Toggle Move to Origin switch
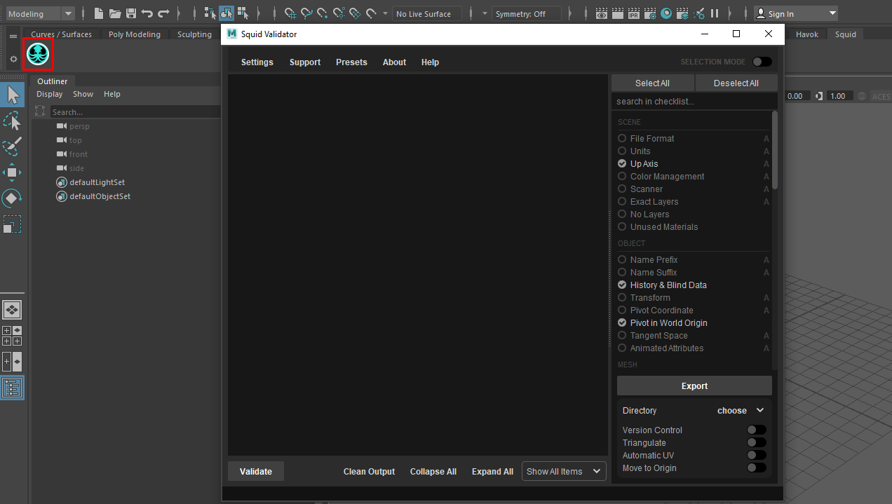 coord(756,468)
